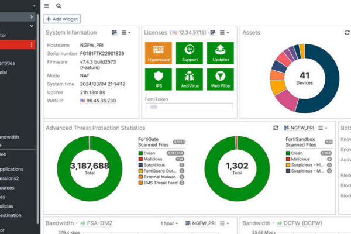351x234 pixels.
Task: Open the top sidebar dropdown caret
Action: (x=35, y=6)
